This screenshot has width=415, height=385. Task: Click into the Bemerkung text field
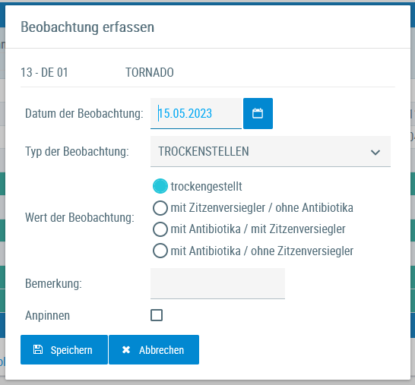click(x=217, y=283)
